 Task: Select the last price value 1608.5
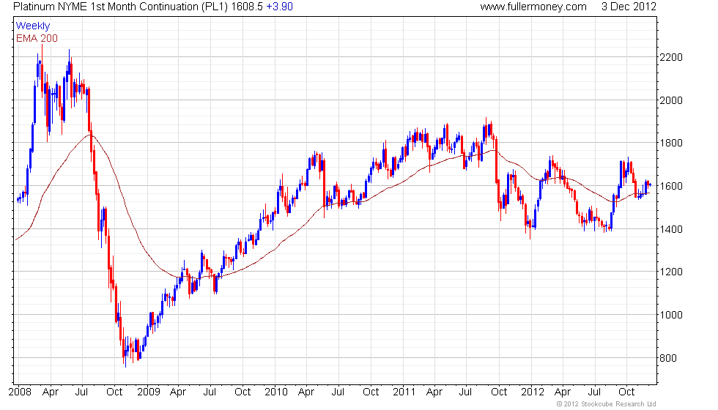point(247,7)
